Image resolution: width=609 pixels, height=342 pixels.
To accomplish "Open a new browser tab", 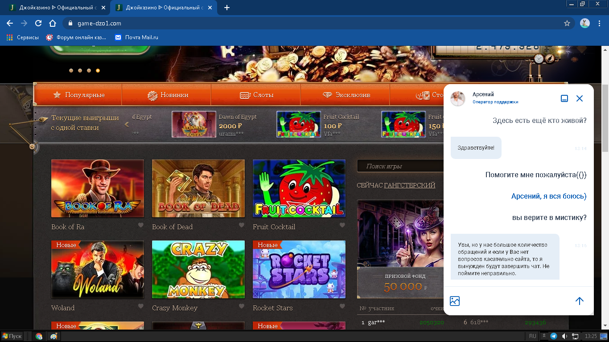I will 227,8.
